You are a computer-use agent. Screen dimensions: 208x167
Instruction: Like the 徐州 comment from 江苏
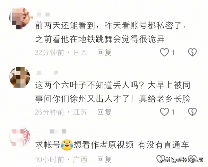(164, 112)
